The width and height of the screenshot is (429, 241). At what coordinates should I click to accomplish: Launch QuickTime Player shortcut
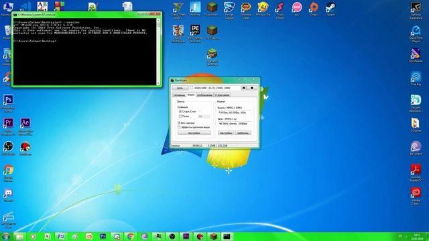point(416,33)
